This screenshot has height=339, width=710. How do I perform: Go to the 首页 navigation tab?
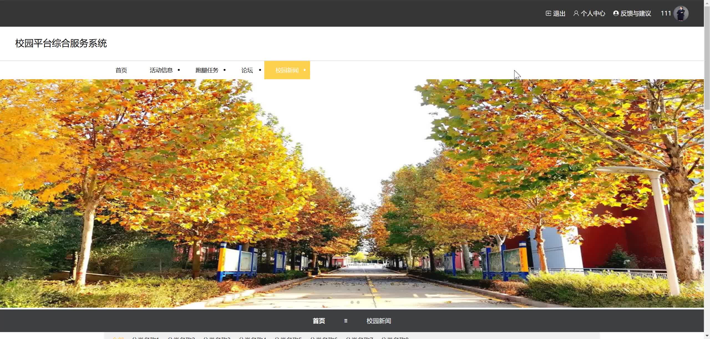[x=121, y=70]
